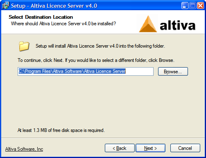The image size is (206, 158).
Task: Click 'Select Destination Location' heading
Action: click(41, 17)
